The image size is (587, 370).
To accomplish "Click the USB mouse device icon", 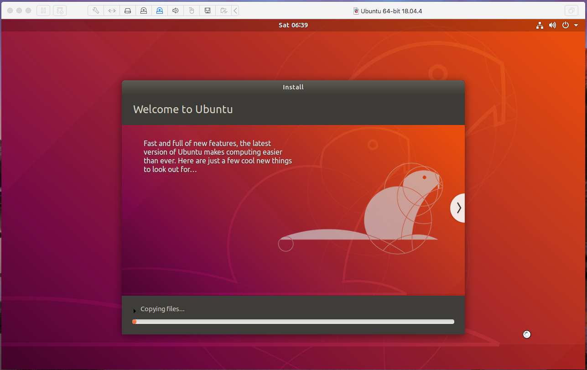I will 192,10.
